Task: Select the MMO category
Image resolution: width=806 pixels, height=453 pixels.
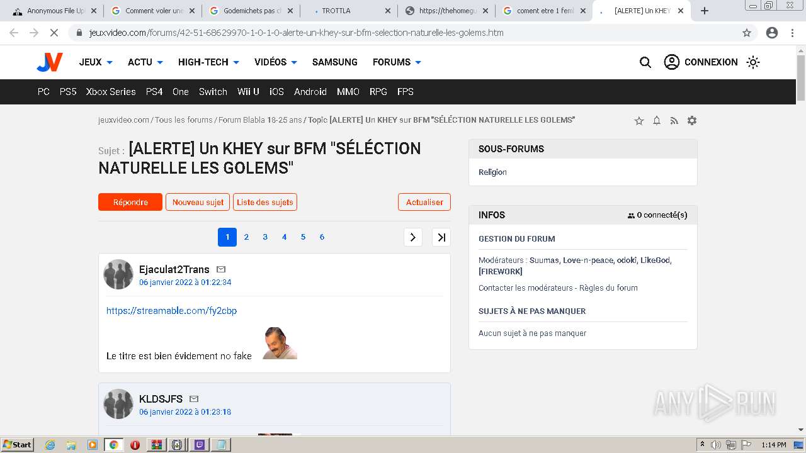Action: pyautogui.click(x=348, y=92)
